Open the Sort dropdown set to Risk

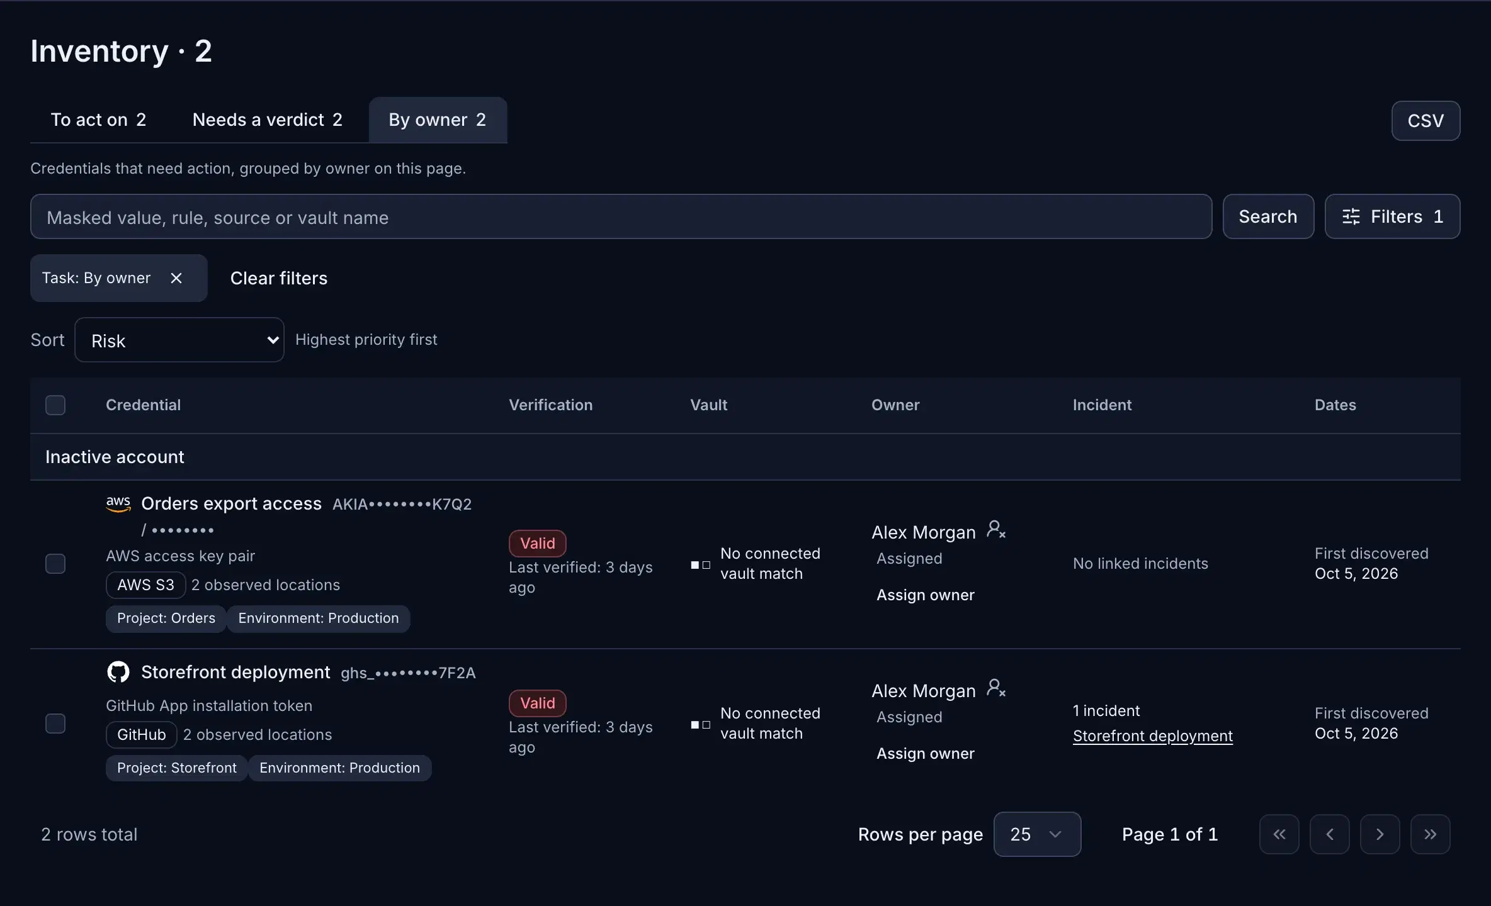coord(179,340)
